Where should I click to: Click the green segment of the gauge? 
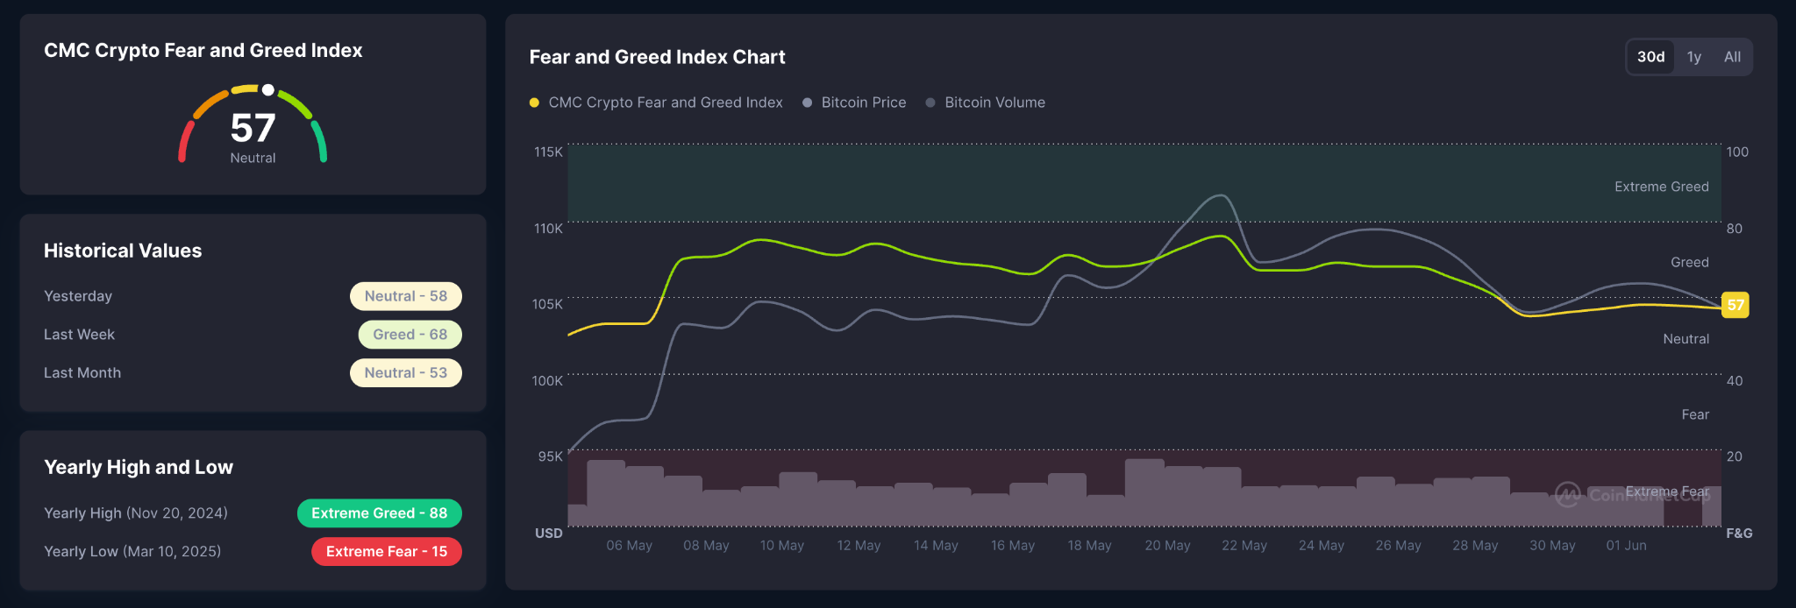(320, 141)
